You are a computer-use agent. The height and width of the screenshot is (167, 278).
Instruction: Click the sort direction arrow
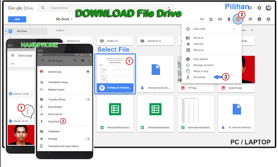point(252,30)
